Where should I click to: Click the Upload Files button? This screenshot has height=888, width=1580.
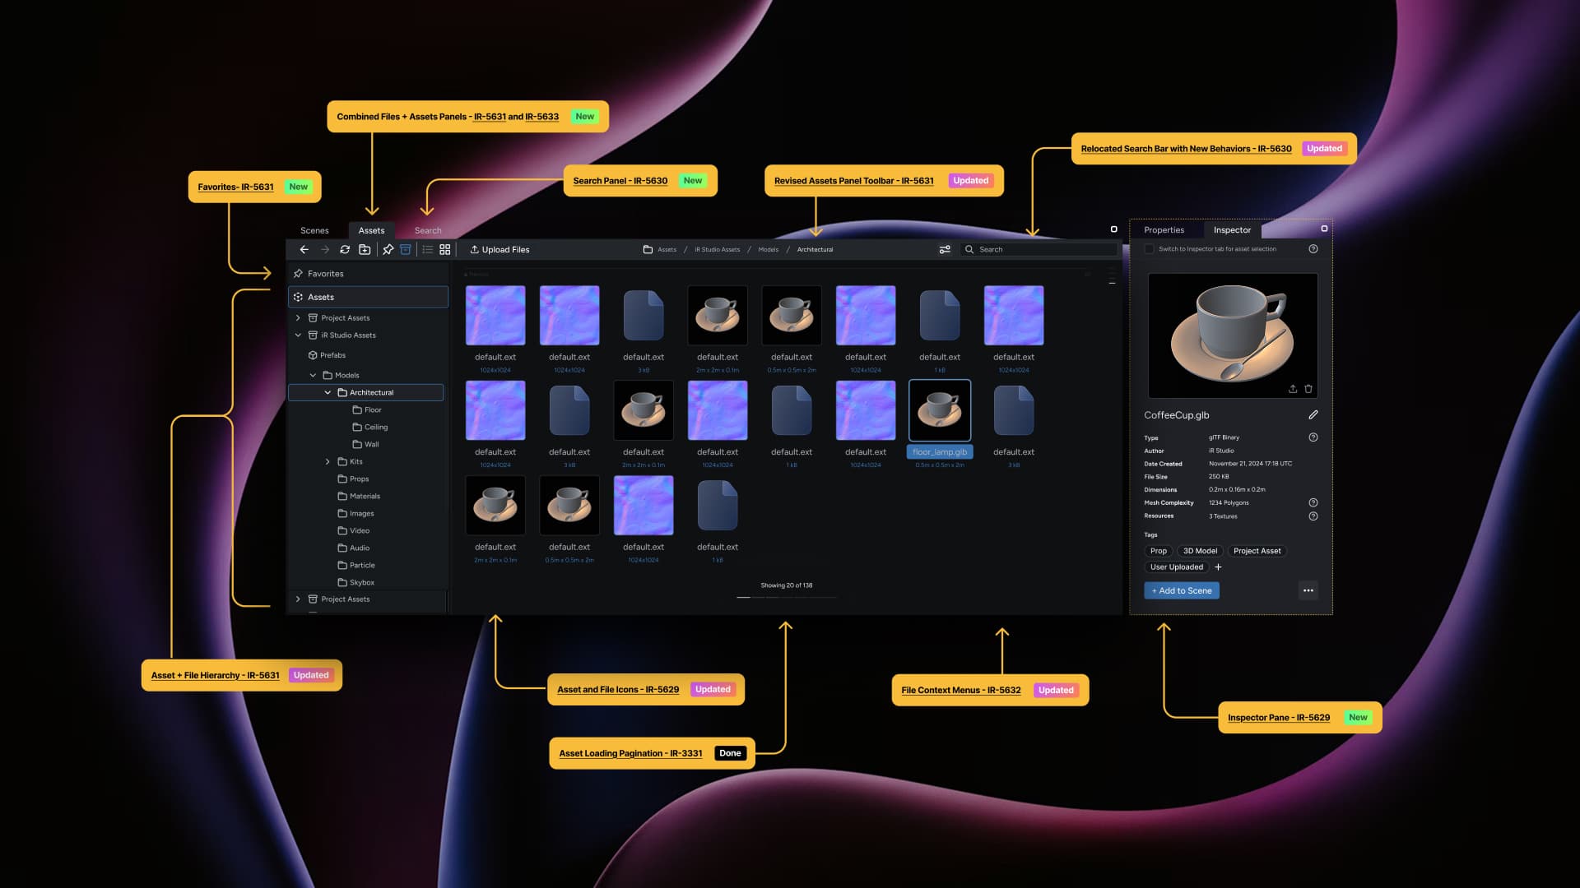point(500,249)
